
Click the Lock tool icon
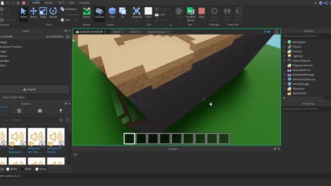click(x=157, y=14)
